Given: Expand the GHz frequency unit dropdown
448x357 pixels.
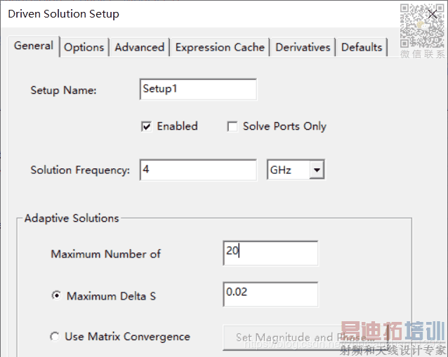Looking at the screenshot, I should point(317,170).
